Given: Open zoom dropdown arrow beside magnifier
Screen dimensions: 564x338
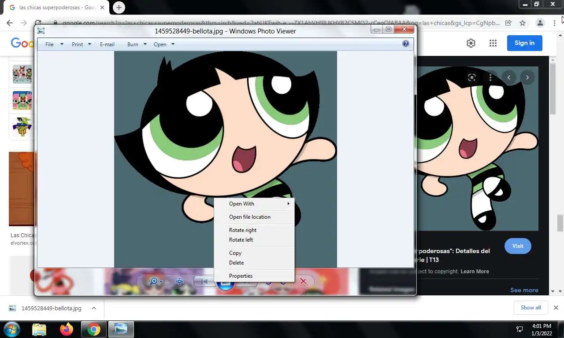Looking at the screenshot, I should tap(161, 282).
